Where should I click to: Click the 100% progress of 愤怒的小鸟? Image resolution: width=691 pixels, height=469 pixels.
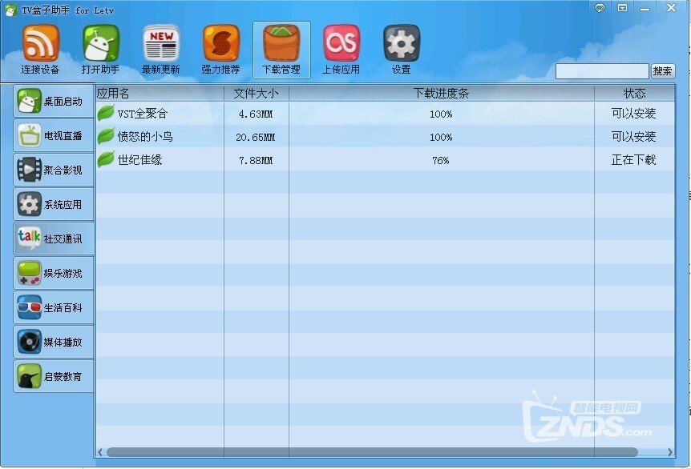pyautogui.click(x=441, y=138)
